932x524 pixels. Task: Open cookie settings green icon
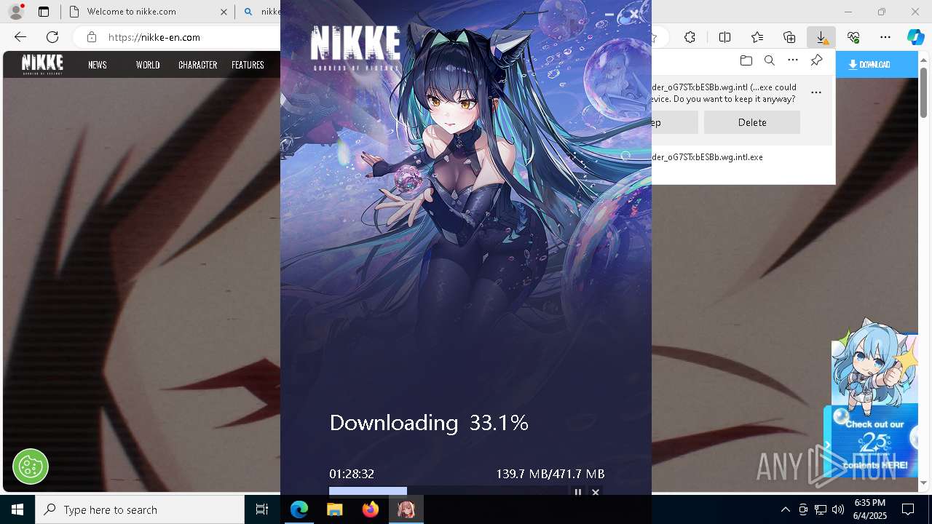(31, 466)
